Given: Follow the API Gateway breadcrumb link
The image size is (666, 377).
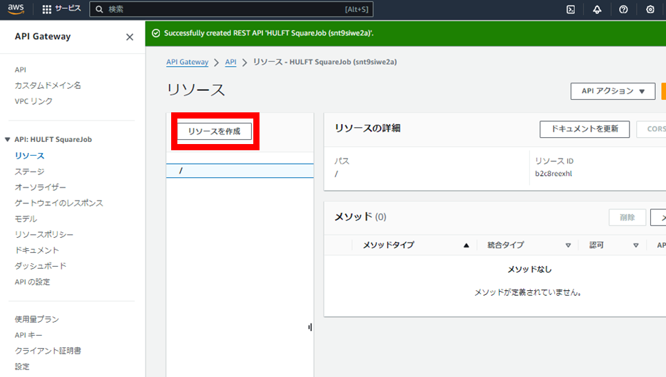Looking at the screenshot, I should (x=187, y=62).
